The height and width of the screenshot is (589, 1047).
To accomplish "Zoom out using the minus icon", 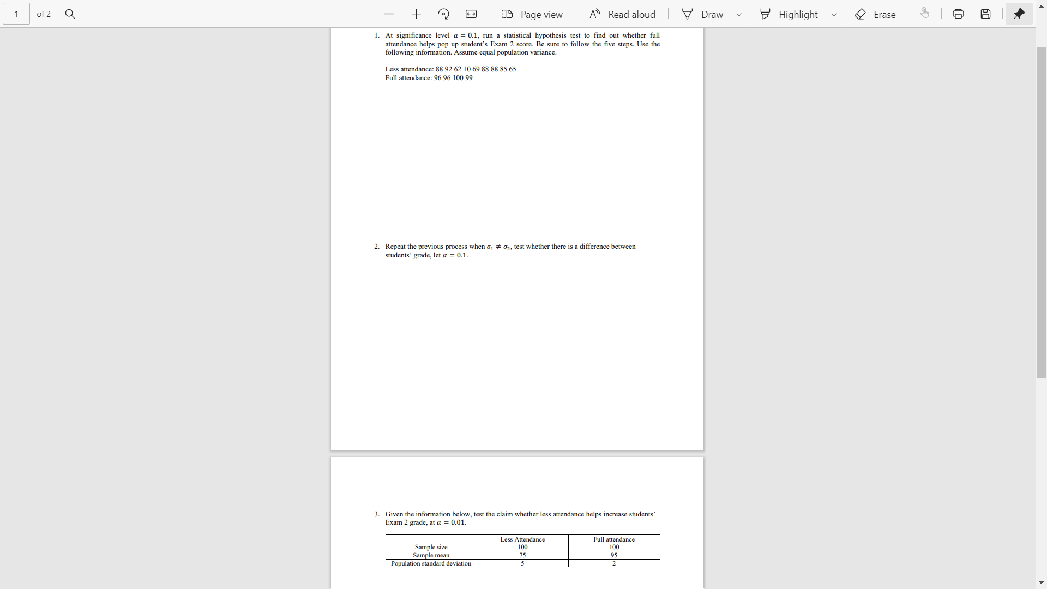I will (389, 14).
